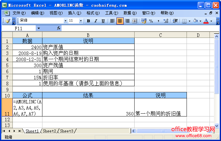Expand formatting toolbar options at right end
221x141 pixels.
point(218,21)
